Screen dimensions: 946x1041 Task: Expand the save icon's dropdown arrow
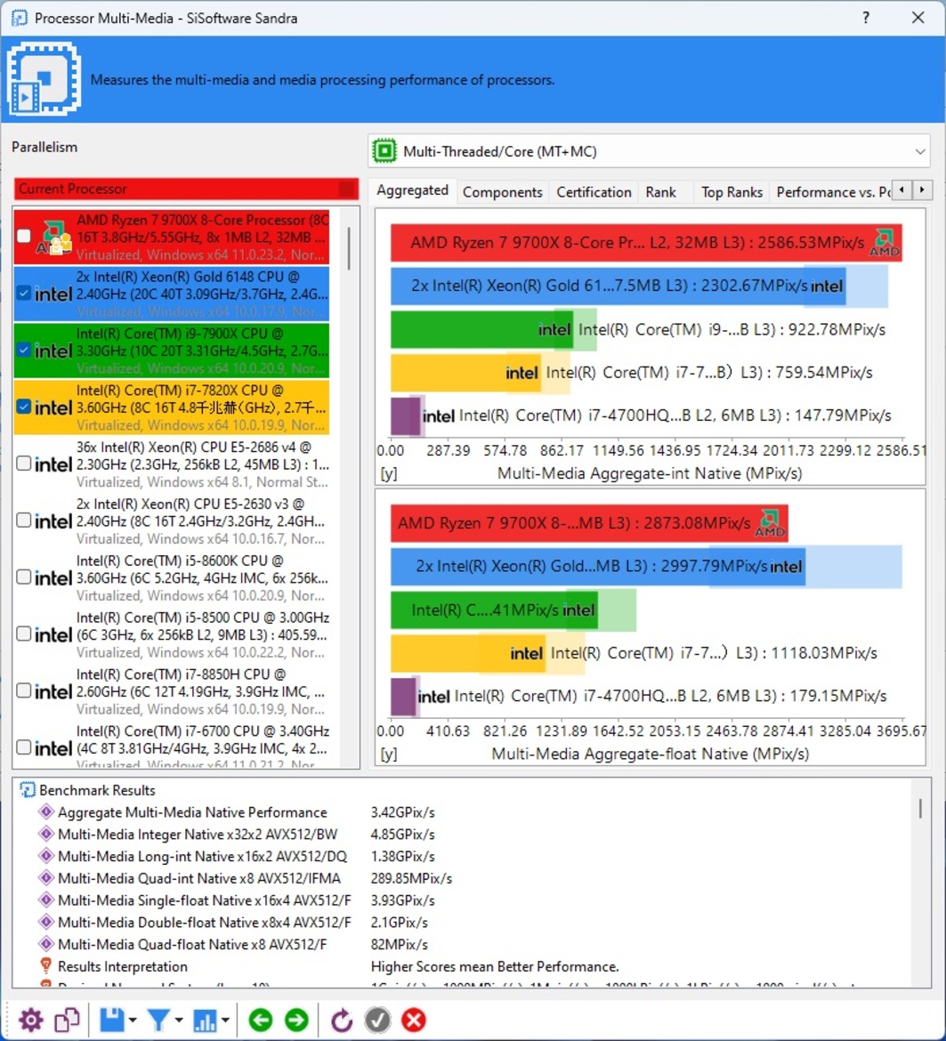pos(133,1021)
